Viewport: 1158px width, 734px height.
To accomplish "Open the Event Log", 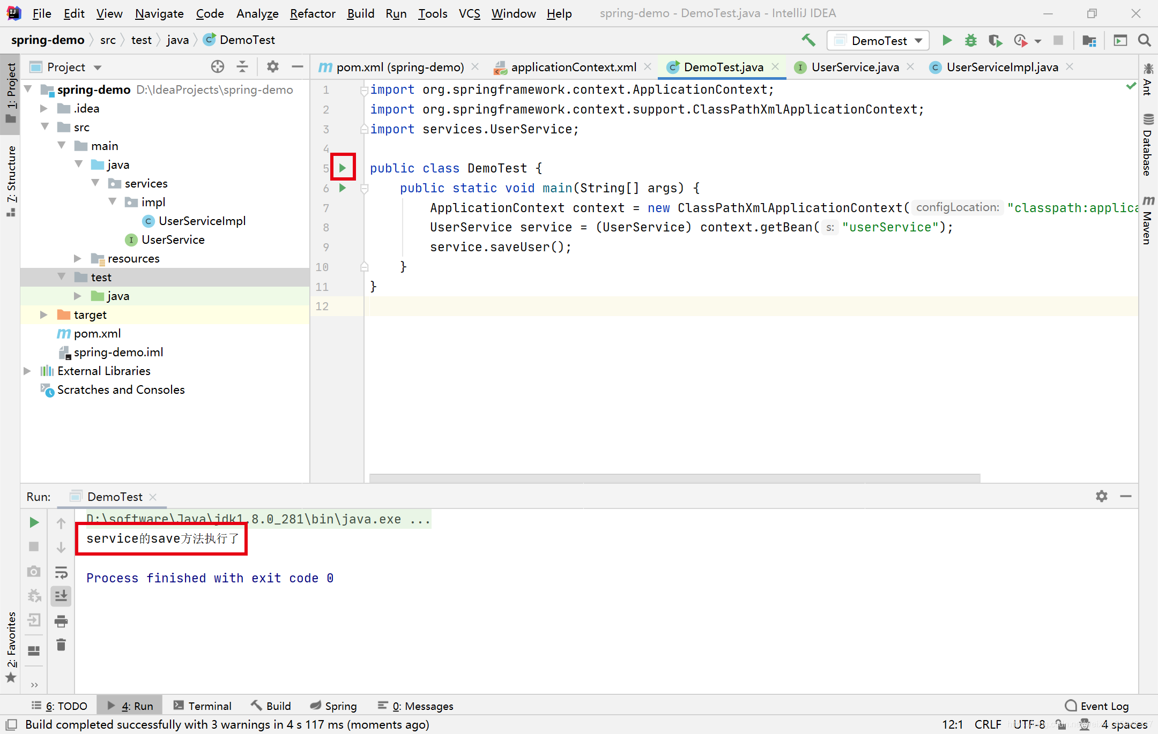I will (1097, 706).
